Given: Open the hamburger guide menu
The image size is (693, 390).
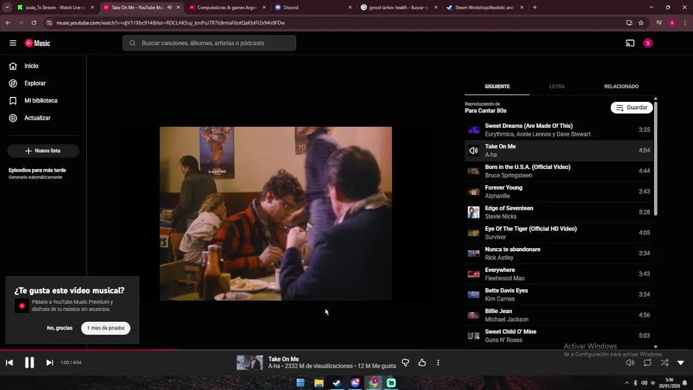Looking at the screenshot, I should (x=13, y=43).
